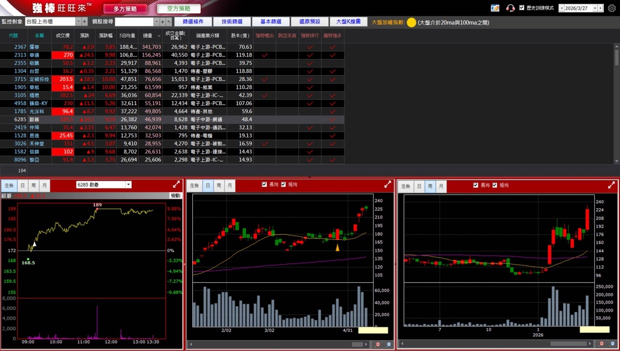Screen dimensions: 620x351
Task: Open the 大盤K線圖 button
Action: 349,22
